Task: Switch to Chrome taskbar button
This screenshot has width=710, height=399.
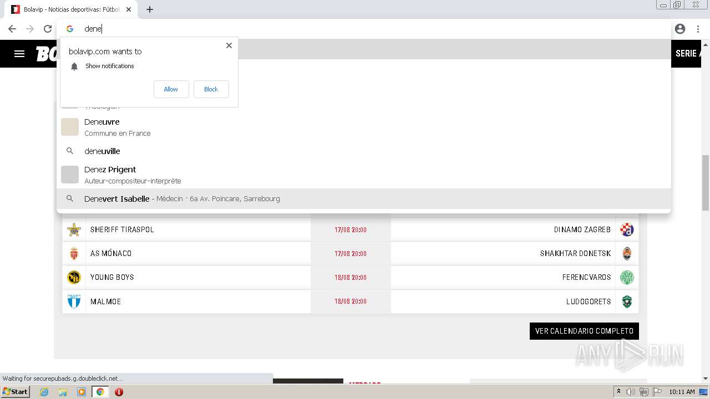Action: point(100,392)
